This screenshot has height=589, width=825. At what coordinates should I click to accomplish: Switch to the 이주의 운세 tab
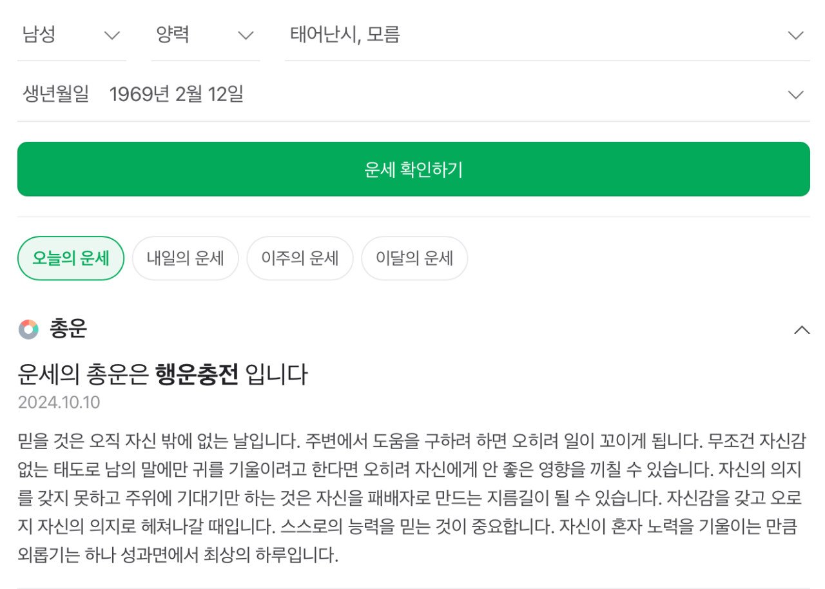pyautogui.click(x=300, y=258)
